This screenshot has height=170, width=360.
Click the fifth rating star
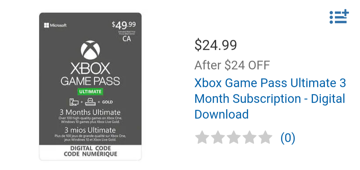click(265, 138)
